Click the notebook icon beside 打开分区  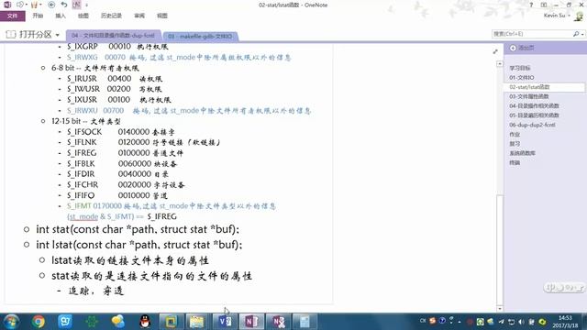coord(11,35)
